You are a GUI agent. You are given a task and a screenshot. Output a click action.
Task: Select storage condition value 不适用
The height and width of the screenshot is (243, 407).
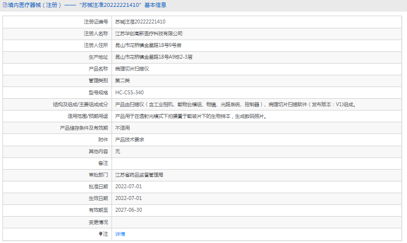click(x=122, y=128)
